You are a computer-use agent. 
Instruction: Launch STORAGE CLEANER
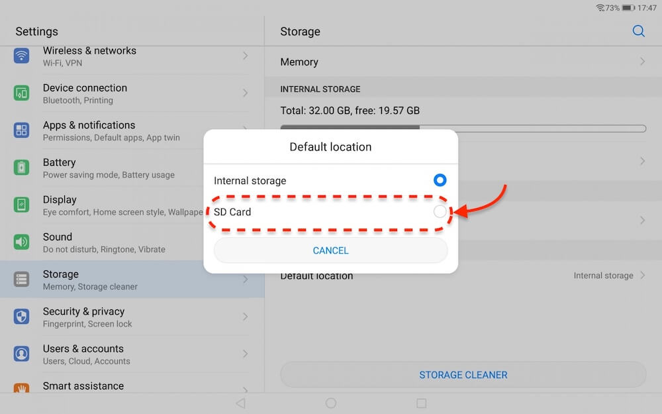pyautogui.click(x=463, y=374)
